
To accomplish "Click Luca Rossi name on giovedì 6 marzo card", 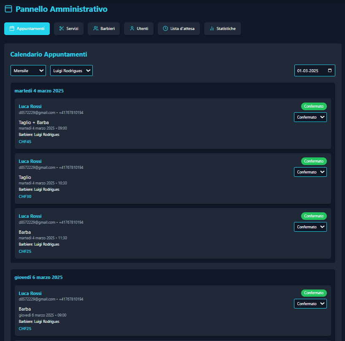I will pos(30,293).
